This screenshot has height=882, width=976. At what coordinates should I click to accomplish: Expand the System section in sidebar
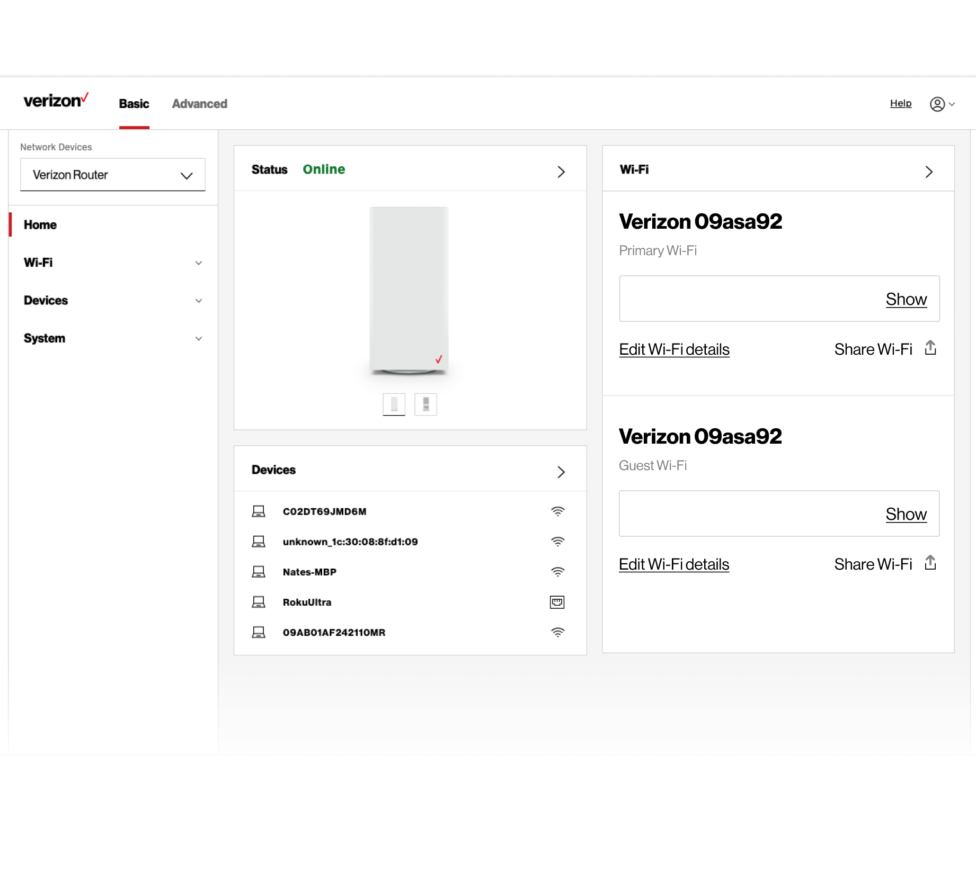(x=198, y=339)
